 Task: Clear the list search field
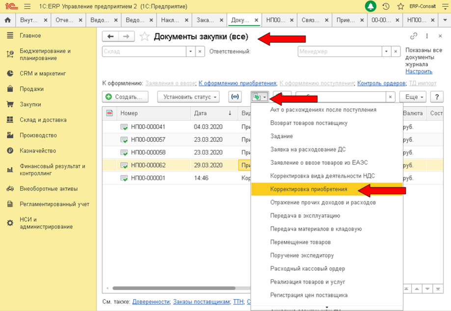(390, 97)
